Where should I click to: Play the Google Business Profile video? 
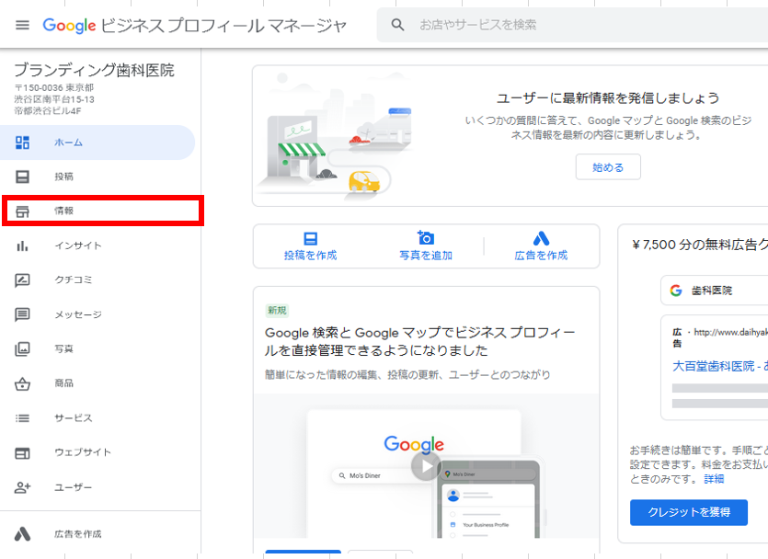click(x=426, y=466)
